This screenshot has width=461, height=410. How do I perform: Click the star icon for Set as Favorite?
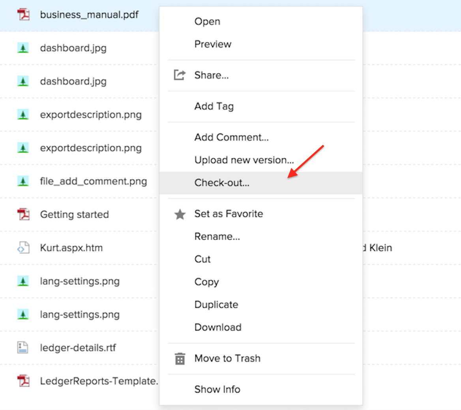coord(180,214)
